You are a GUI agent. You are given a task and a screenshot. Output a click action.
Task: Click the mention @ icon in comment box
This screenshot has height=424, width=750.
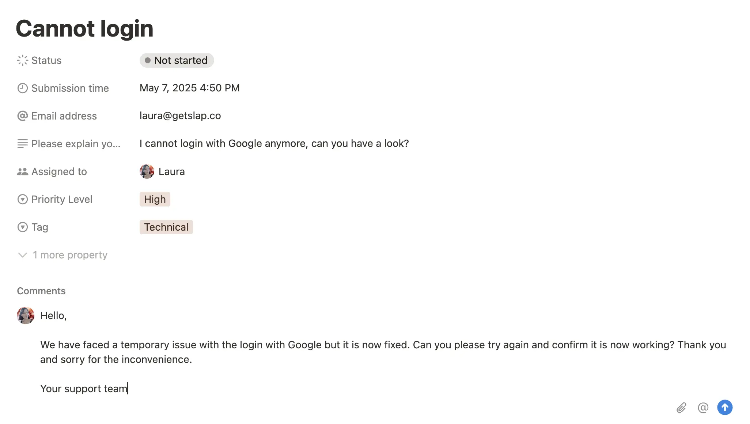click(703, 408)
